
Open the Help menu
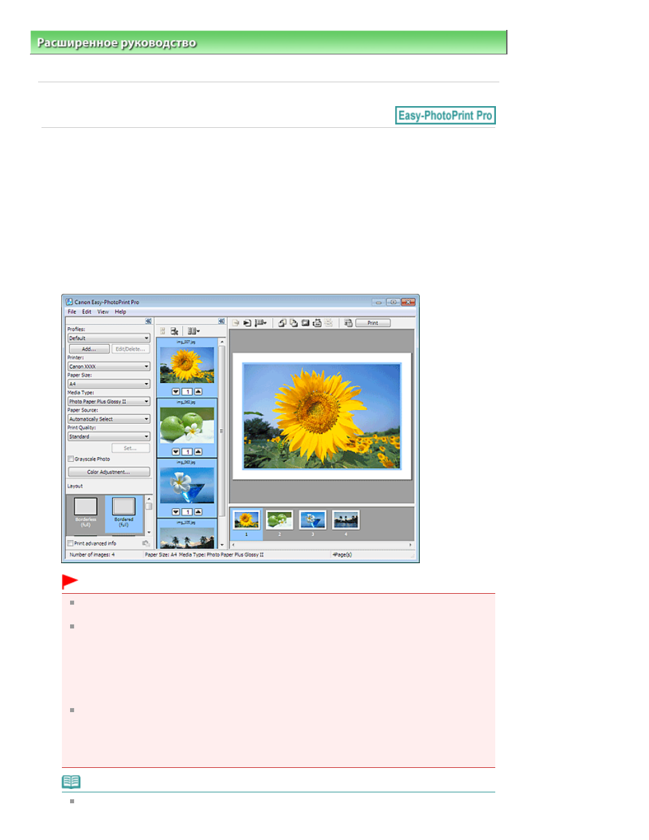coord(120,312)
